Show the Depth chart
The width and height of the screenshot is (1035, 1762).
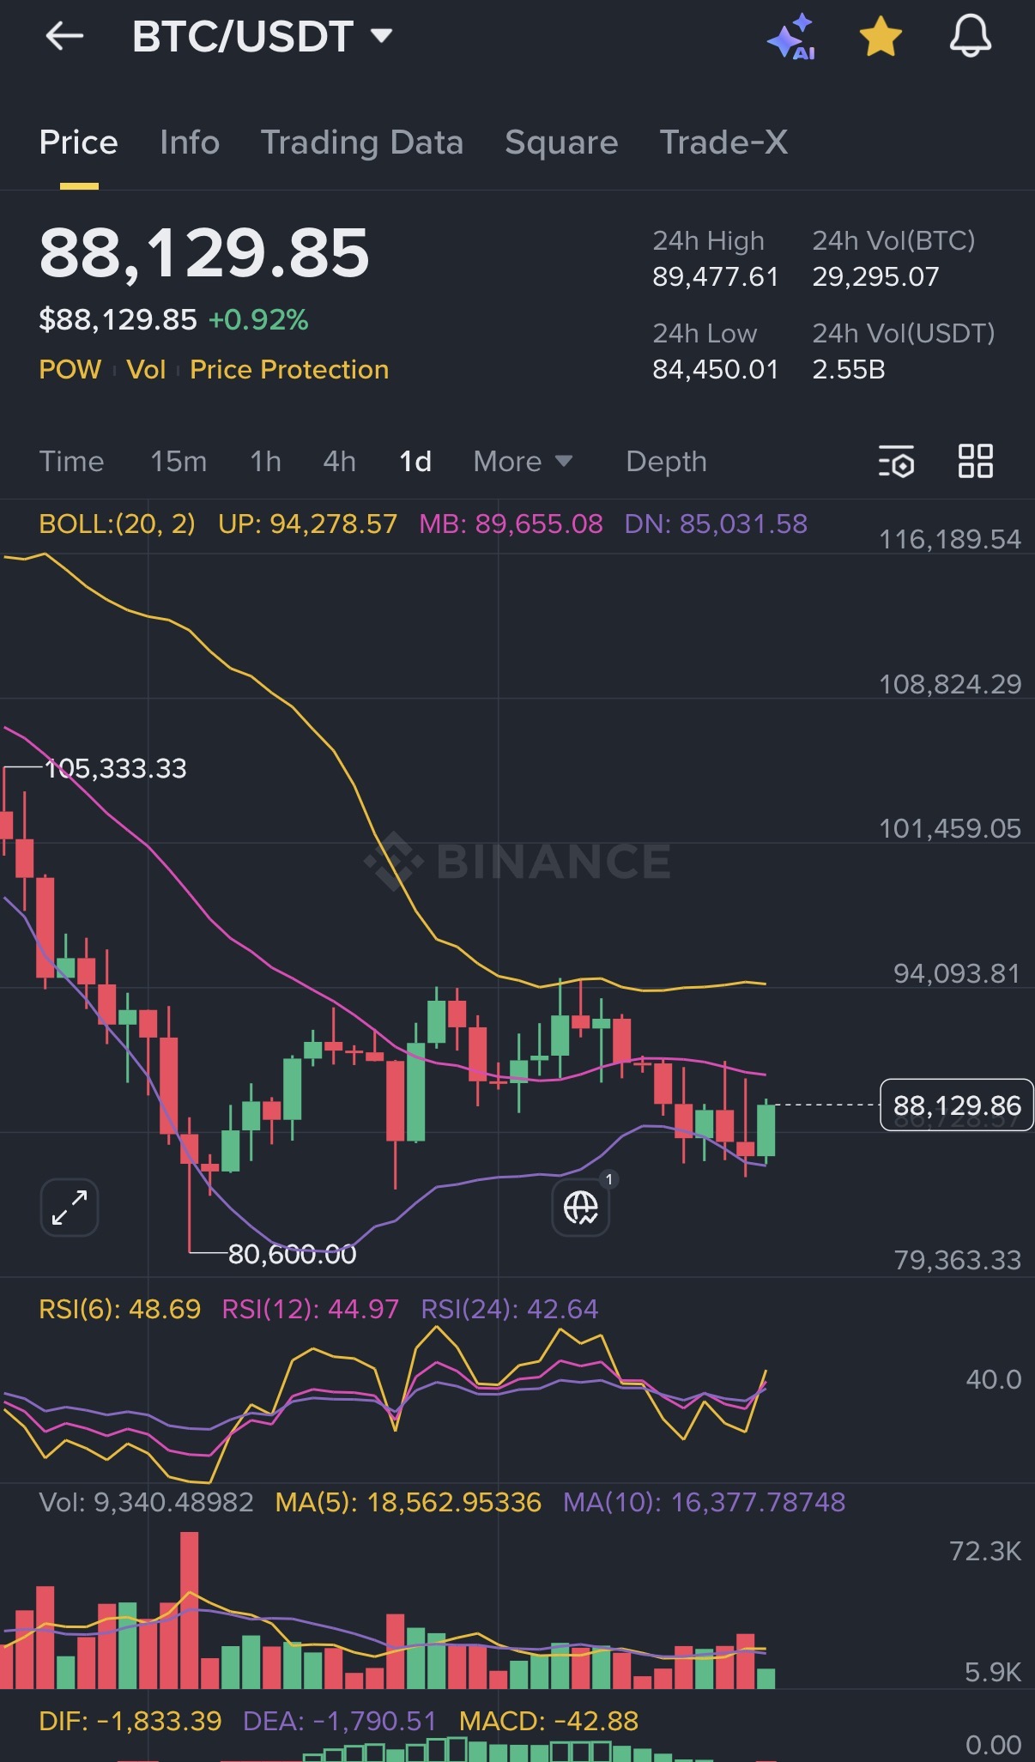click(667, 462)
